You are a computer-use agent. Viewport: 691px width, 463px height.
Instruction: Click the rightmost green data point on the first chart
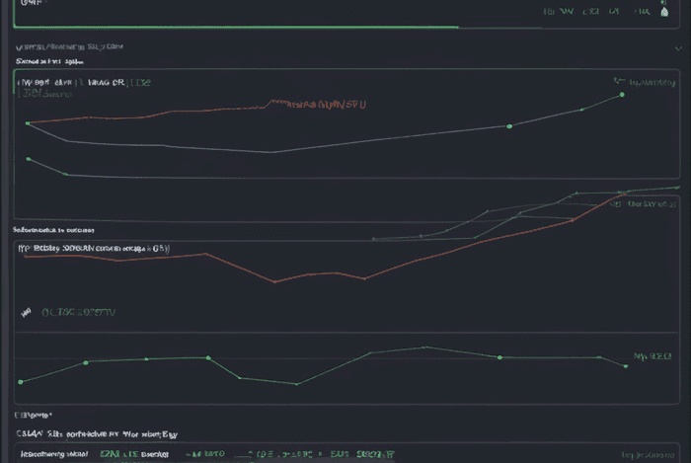click(622, 95)
